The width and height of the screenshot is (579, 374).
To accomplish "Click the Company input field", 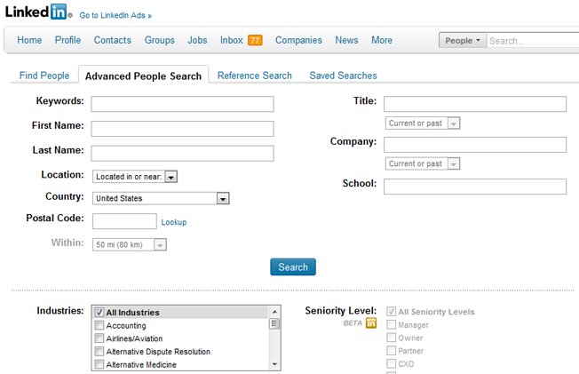I will (475, 145).
